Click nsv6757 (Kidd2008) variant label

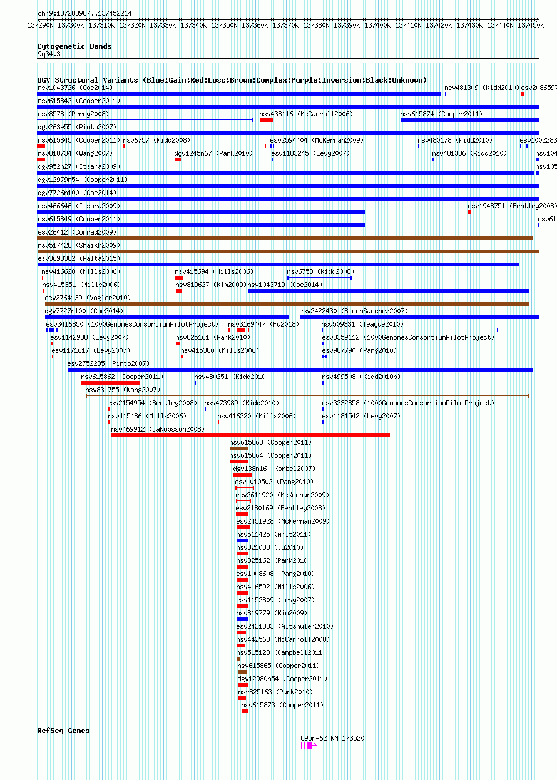pos(156,140)
